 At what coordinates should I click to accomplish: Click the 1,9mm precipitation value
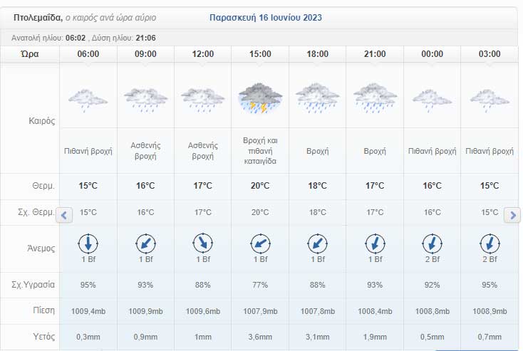click(x=375, y=337)
